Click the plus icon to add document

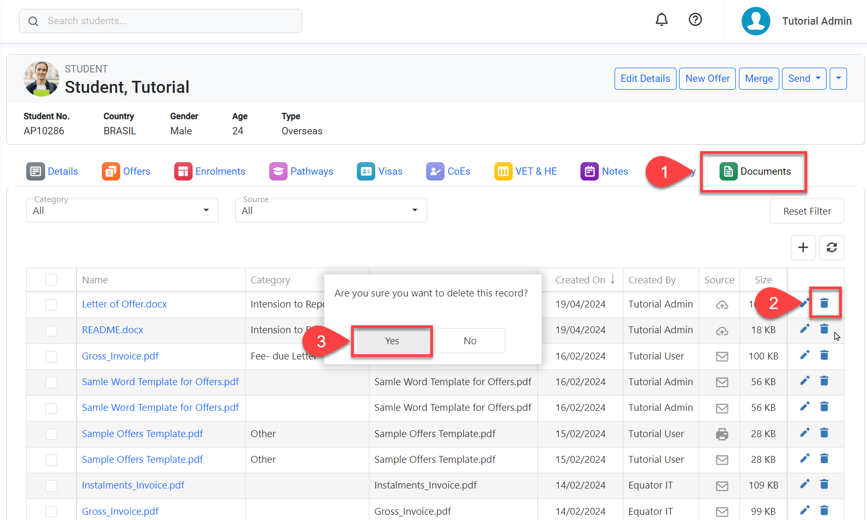coord(802,247)
